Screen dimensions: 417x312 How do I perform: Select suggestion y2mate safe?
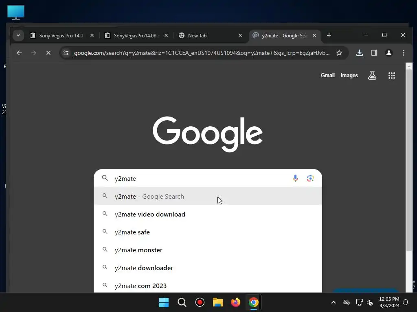[208, 232]
